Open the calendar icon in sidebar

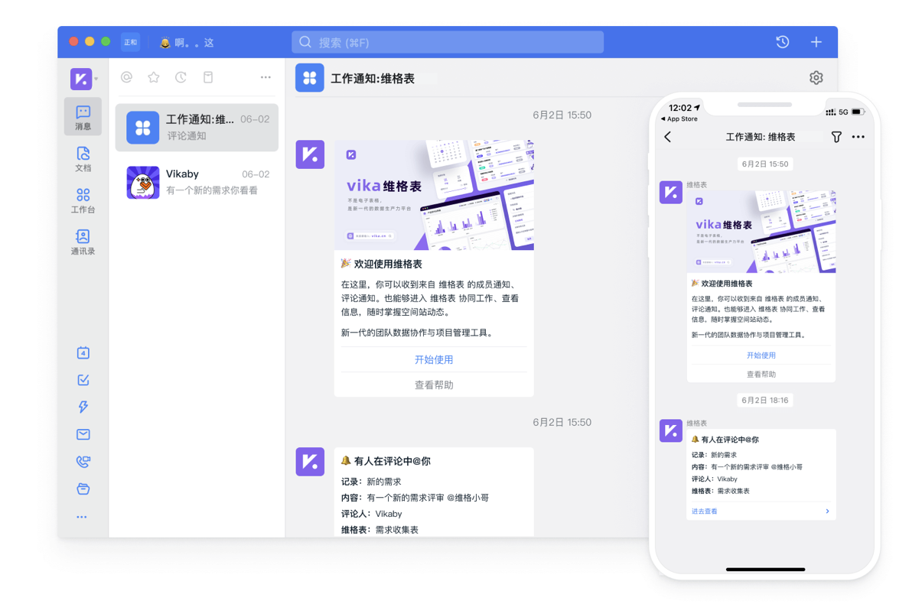coord(83,352)
